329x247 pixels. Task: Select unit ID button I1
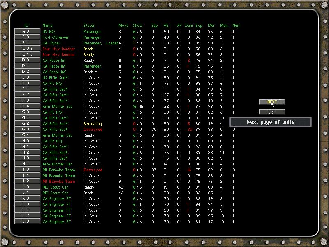click(x=28, y=175)
